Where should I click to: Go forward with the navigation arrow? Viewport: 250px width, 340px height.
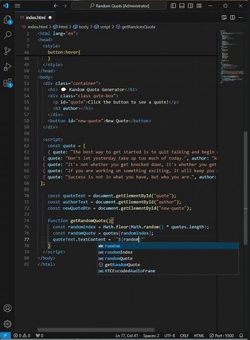tap(65, 6)
